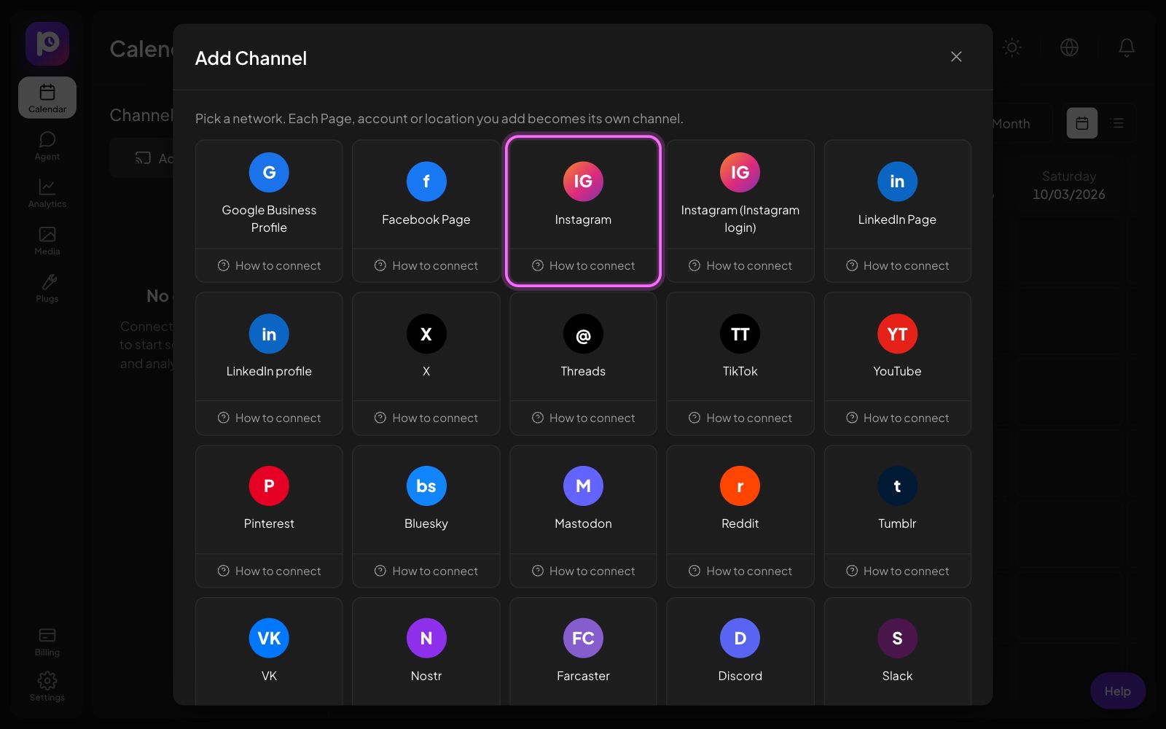Choose the VK channel icon
Screen dimensions: 1166x729
click(269, 639)
